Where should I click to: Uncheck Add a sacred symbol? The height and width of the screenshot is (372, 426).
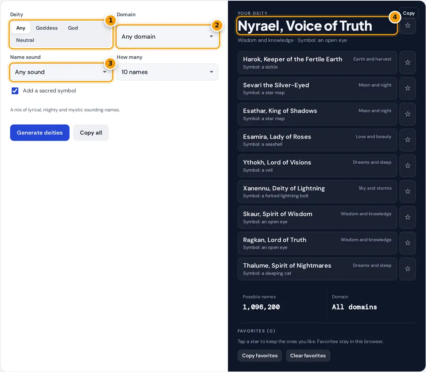15,91
